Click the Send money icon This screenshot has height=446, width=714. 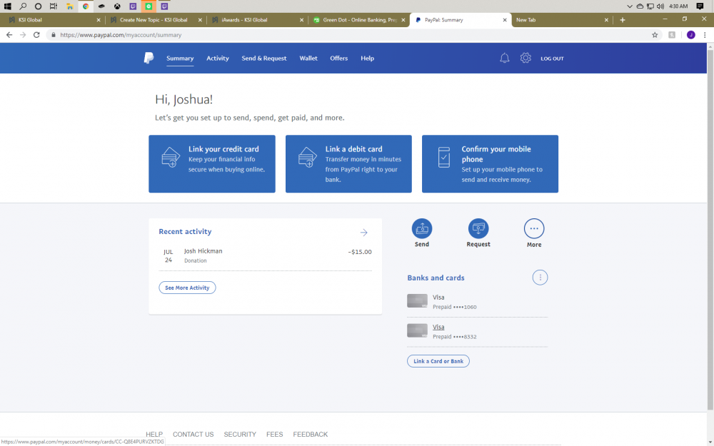(x=422, y=228)
